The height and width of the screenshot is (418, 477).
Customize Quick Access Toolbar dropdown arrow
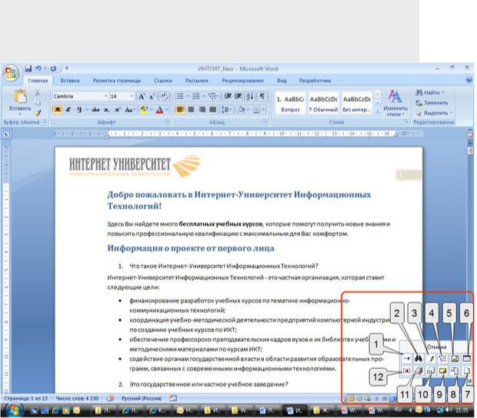point(67,68)
